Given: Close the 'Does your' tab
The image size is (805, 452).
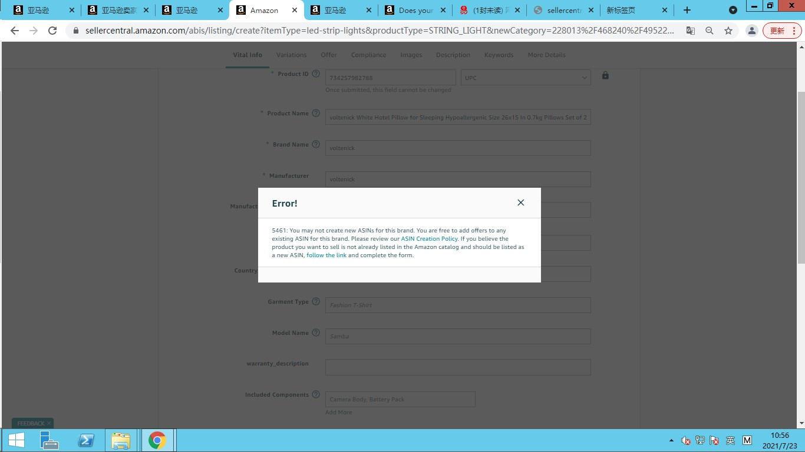Looking at the screenshot, I should point(443,10).
